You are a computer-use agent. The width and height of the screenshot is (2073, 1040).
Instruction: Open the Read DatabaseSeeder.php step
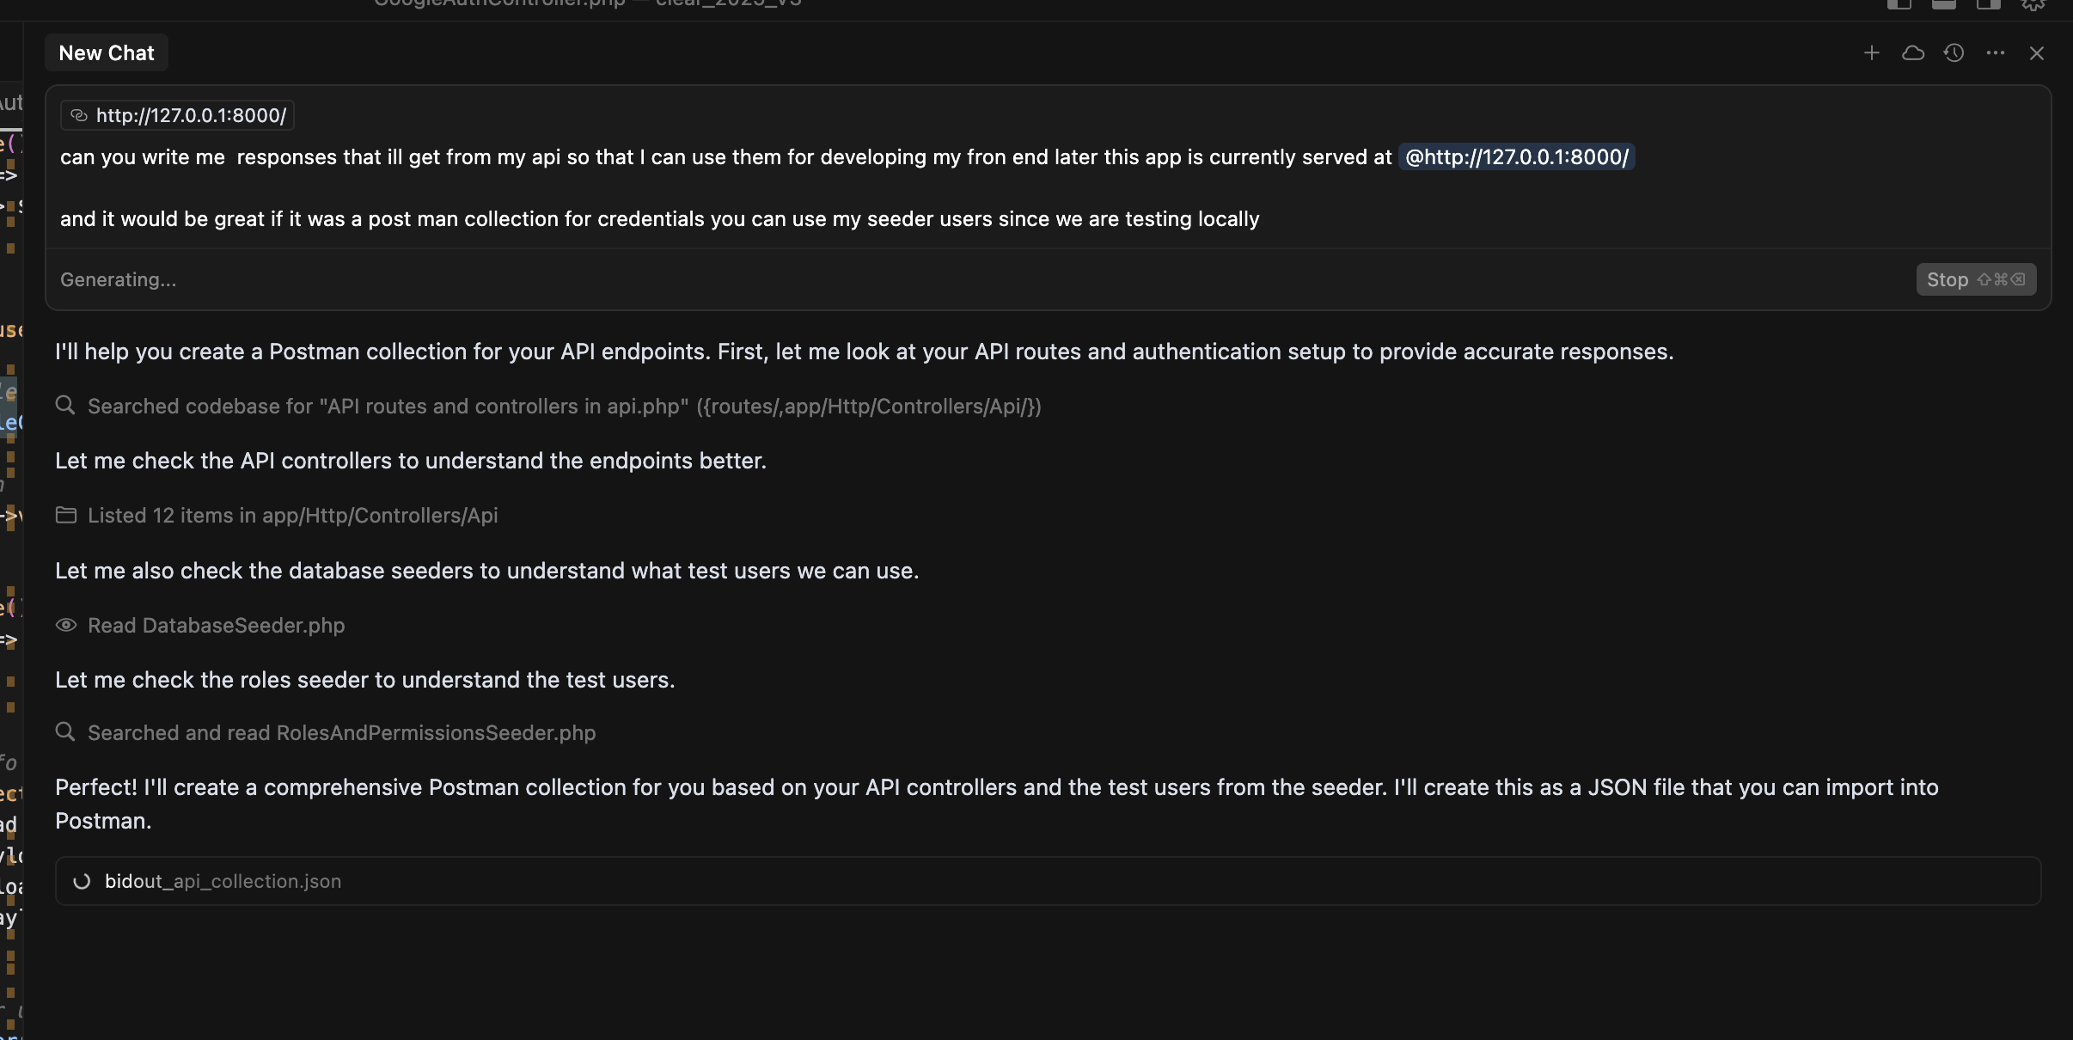pos(216,626)
